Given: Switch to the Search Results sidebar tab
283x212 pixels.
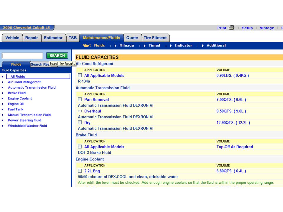Looking at the screenshot, I should pyautogui.click(x=40, y=64).
